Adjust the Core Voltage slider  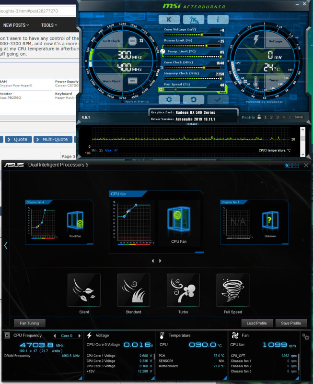[193, 35]
